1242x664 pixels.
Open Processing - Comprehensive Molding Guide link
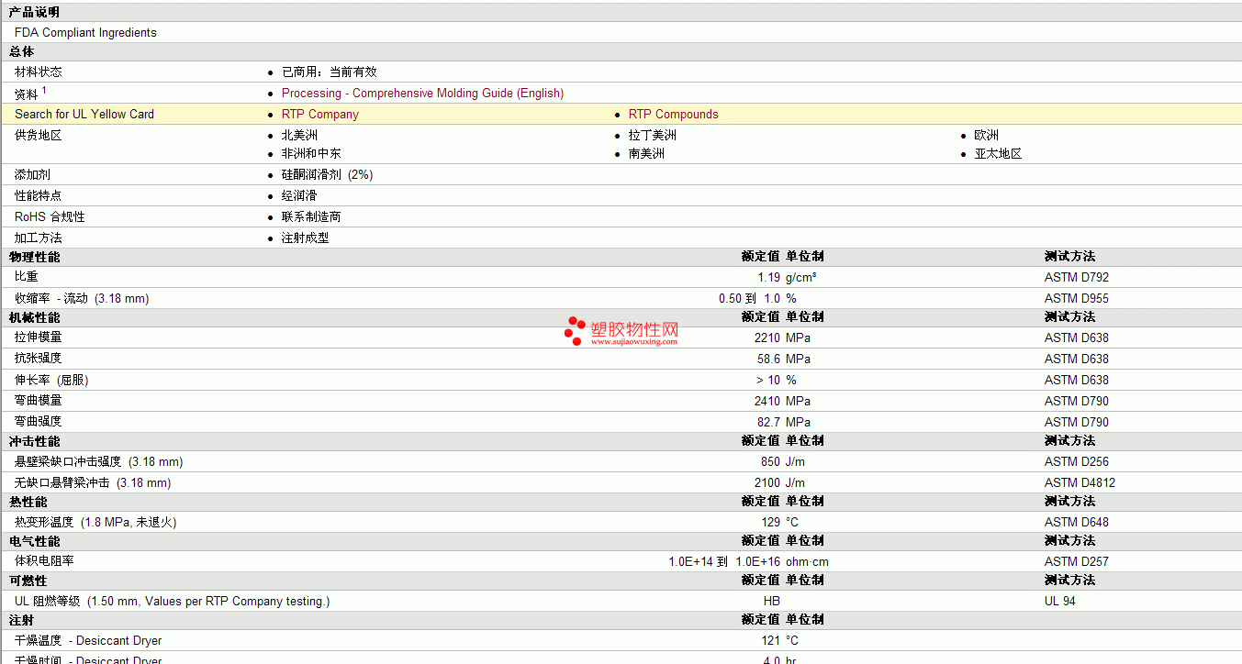coord(422,94)
